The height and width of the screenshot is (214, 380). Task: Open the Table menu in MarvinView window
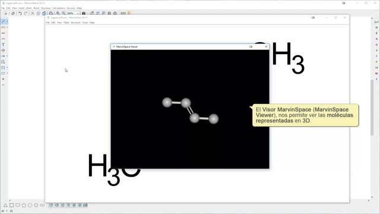66,23
